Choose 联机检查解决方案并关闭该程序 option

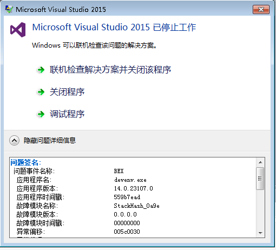(110, 70)
